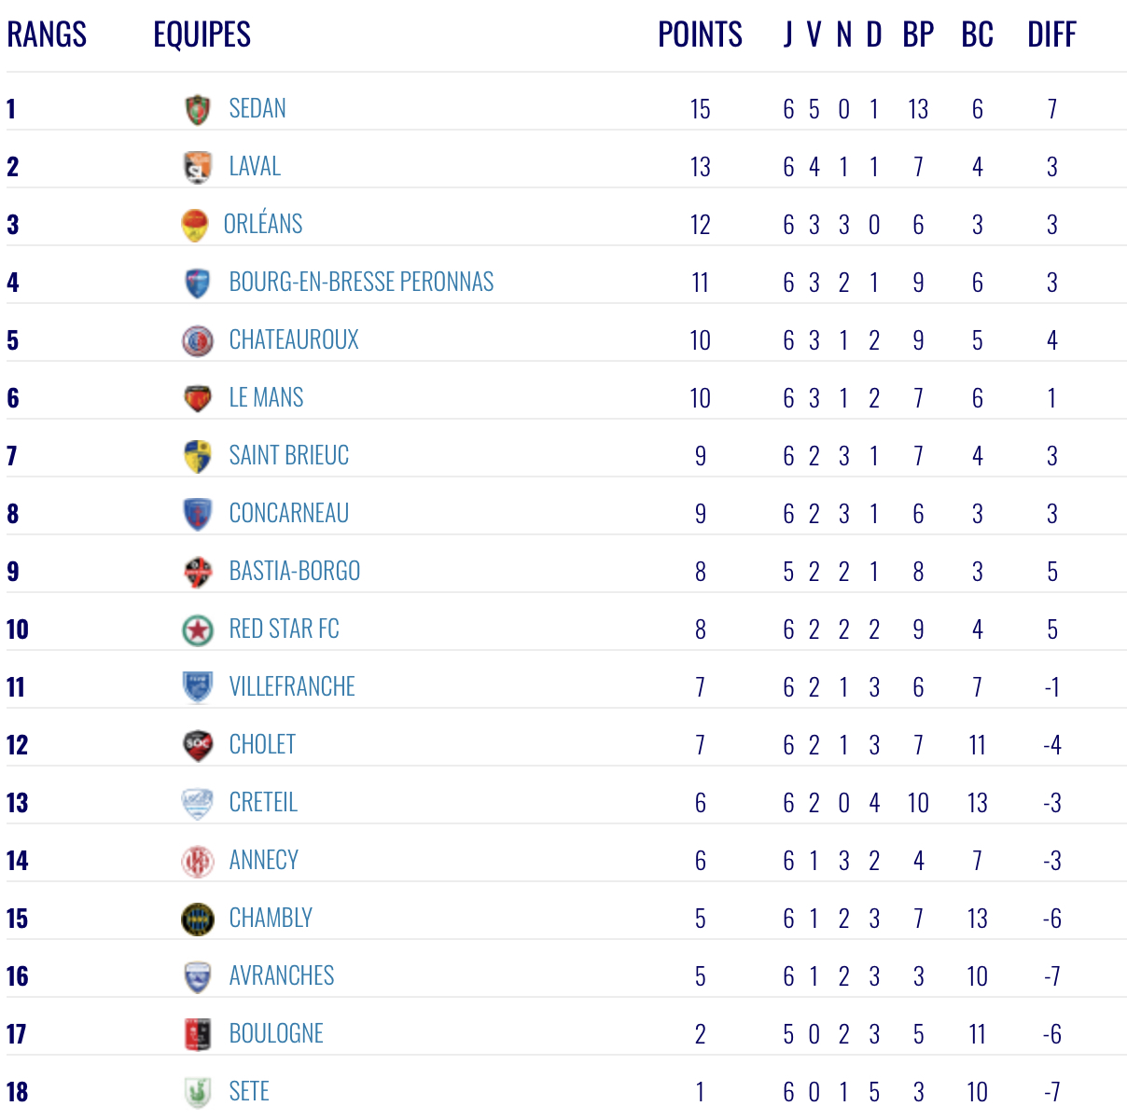Sort by the POINTS column header
Viewport: 1127px width, 1120px height.
click(x=700, y=35)
